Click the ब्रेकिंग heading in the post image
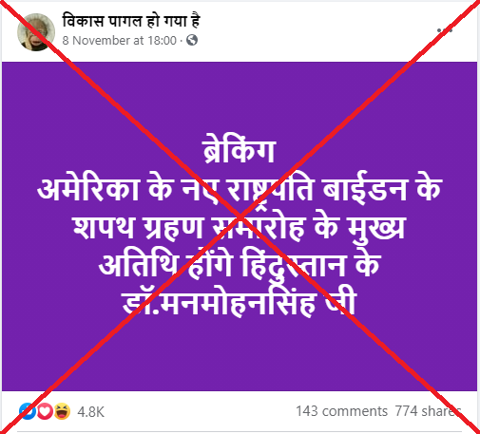 click(x=239, y=151)
